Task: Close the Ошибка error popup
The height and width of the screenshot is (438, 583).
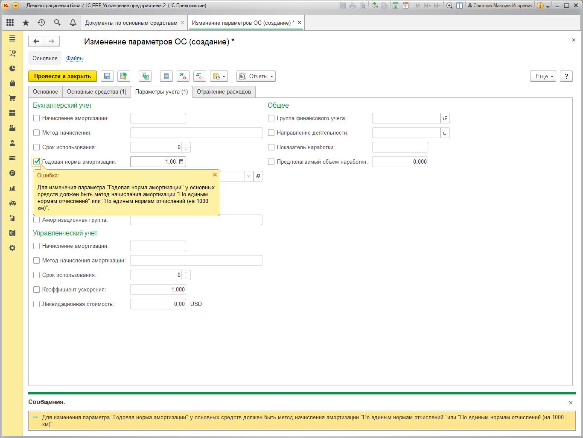Action: (x=215, y=175)
